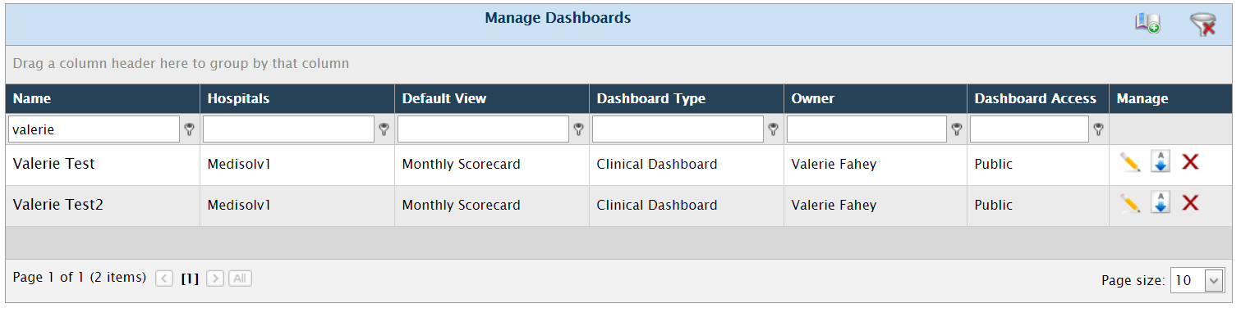The width and height of the screenshot is (1241, 317).
Task: Clear all filters using the funnel icon
Action: coord(1202,25)
